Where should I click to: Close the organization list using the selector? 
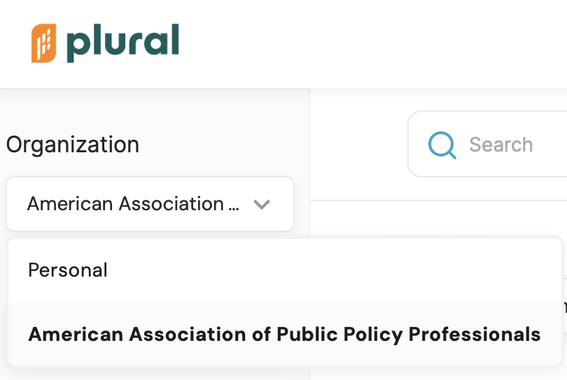(150, 204)
